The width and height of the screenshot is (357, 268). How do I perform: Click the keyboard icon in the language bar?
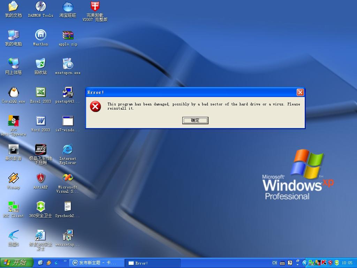(x=282, y=263)
